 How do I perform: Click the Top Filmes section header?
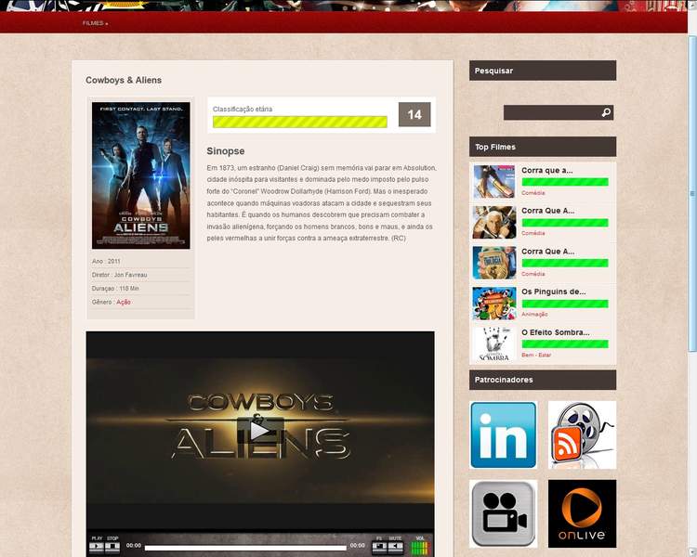point(543,147)
